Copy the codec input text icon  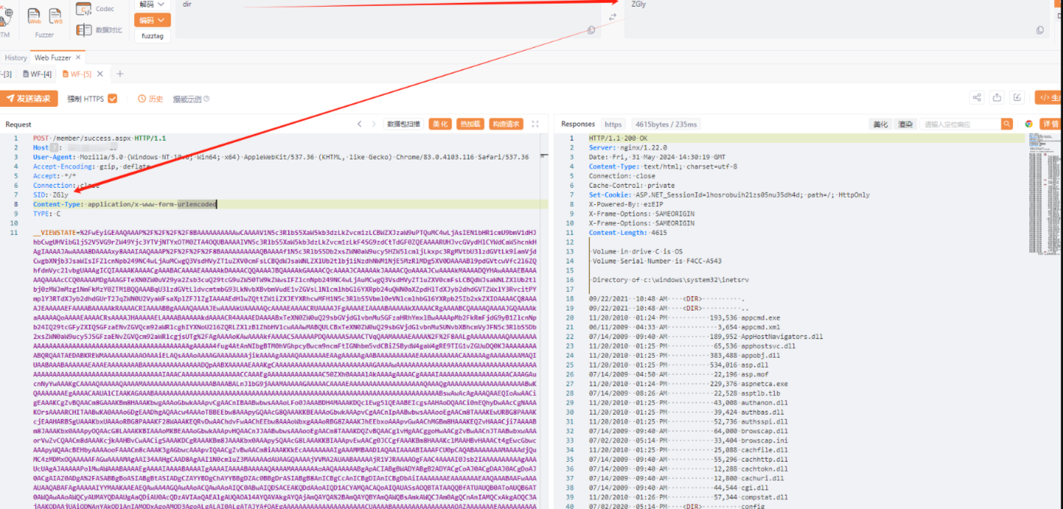591,30
